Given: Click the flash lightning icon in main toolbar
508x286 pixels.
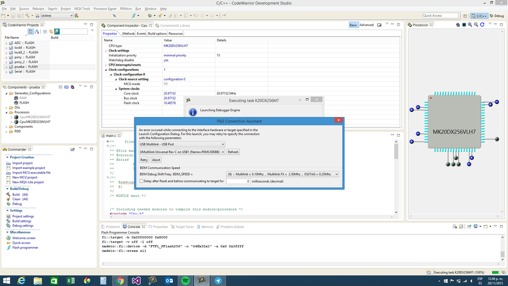Looking at the screenshot, I should tap(134, 16).
